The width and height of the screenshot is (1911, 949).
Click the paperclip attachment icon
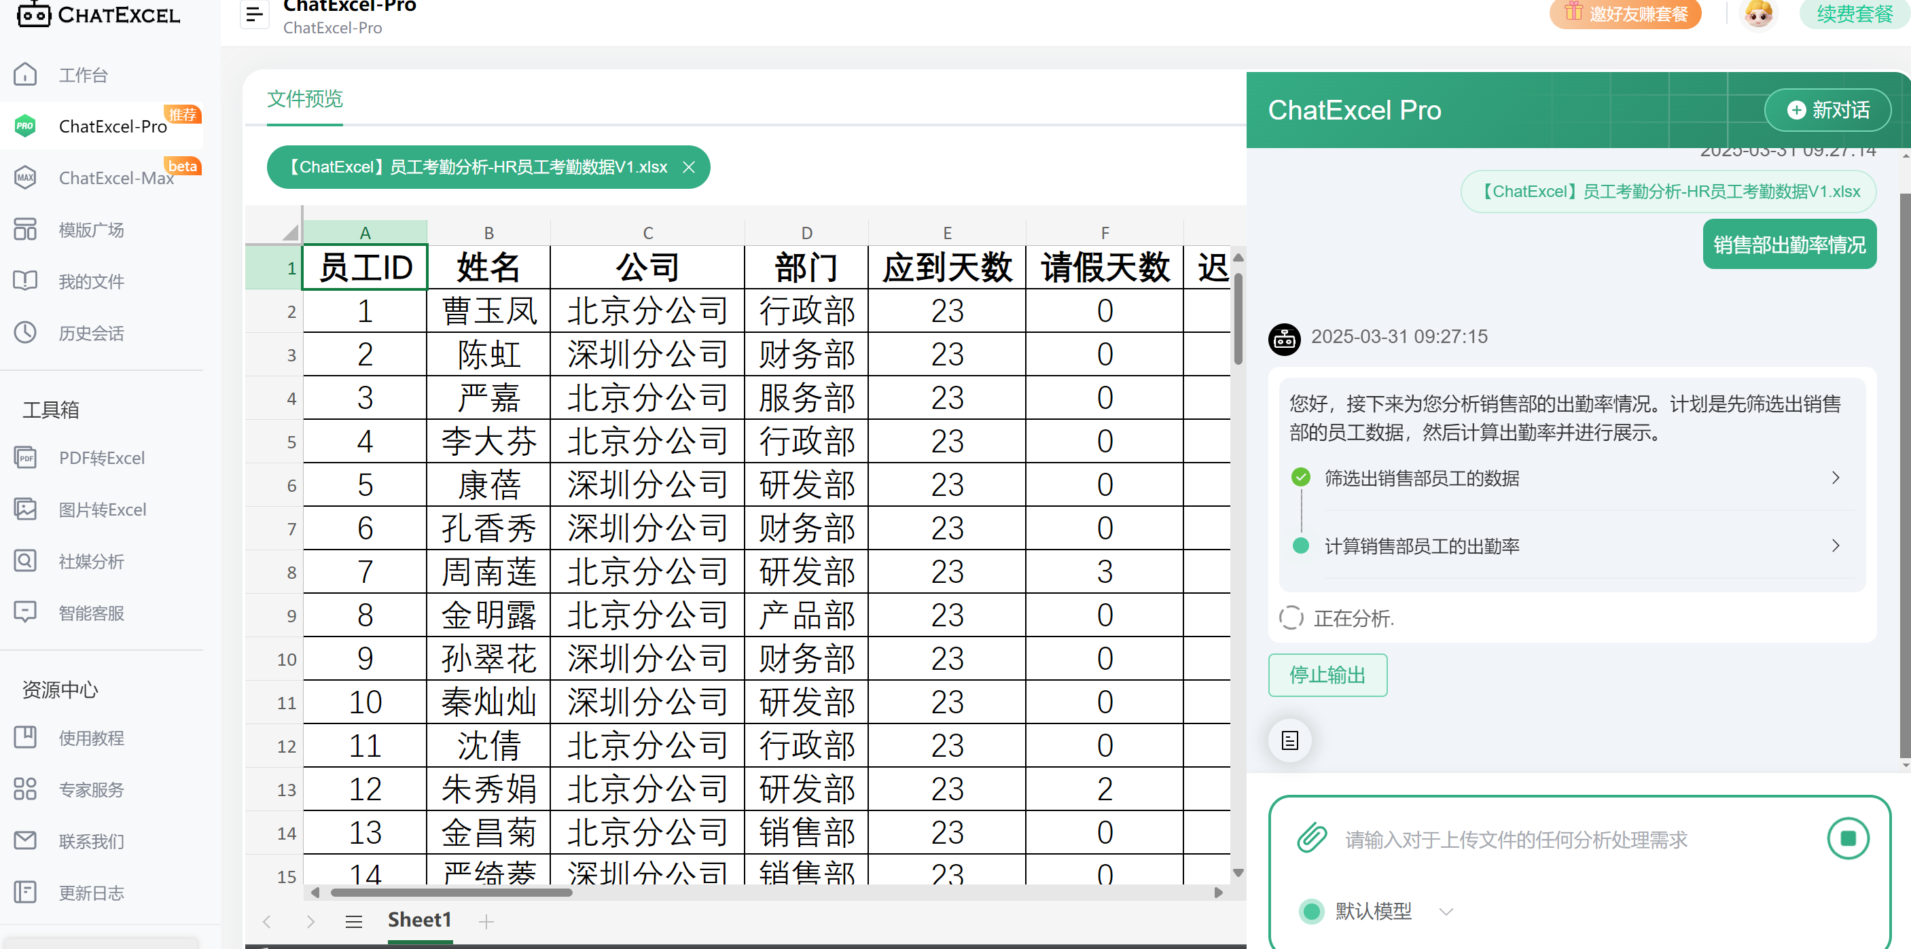(1311, 838)
